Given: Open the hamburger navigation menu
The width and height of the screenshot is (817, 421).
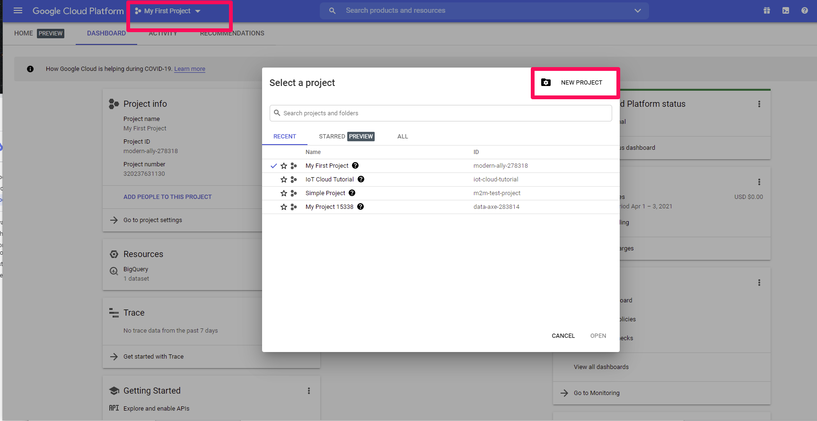Looking at the screenshot, I should 18,10.
